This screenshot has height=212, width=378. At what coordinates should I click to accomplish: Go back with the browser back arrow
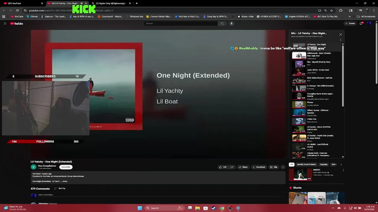tap(4, 10)
